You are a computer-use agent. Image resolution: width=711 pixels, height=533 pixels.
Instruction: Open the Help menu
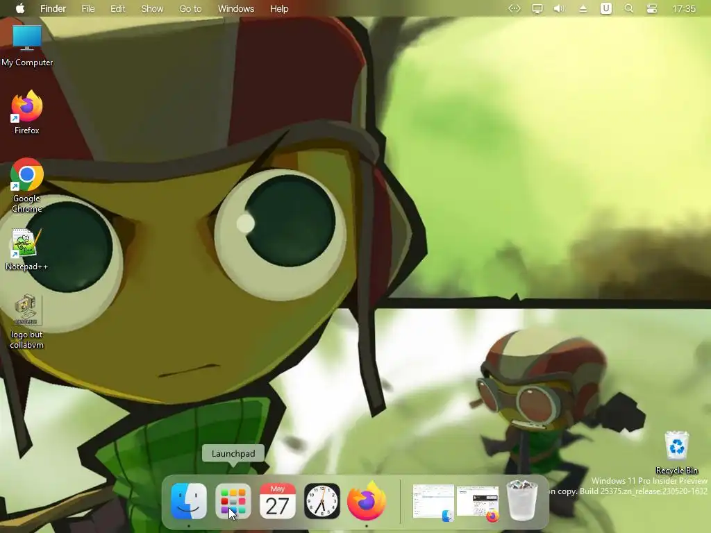pyautogui.click(x=279, y=8)
